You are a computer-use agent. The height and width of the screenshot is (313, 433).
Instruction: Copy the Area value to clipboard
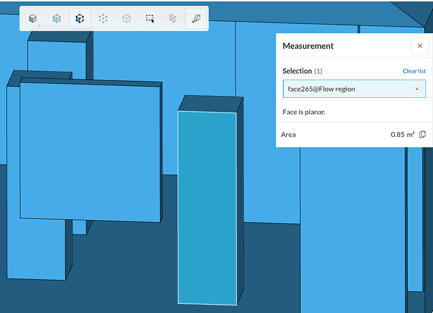[x=422, y=134]
